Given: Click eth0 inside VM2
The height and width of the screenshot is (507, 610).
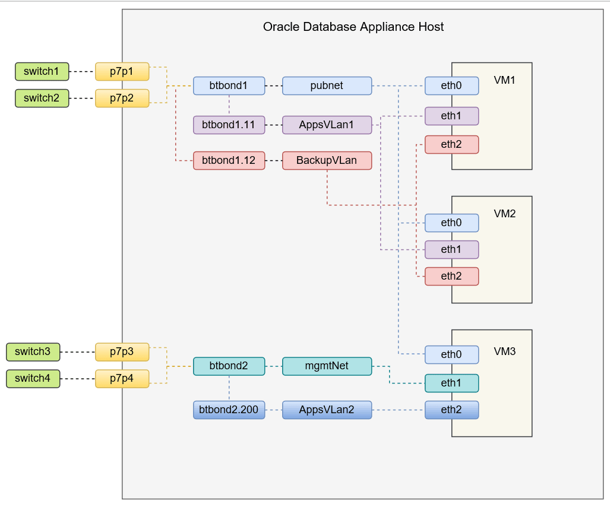Looking at the screenshot, I should click(451, 223).
